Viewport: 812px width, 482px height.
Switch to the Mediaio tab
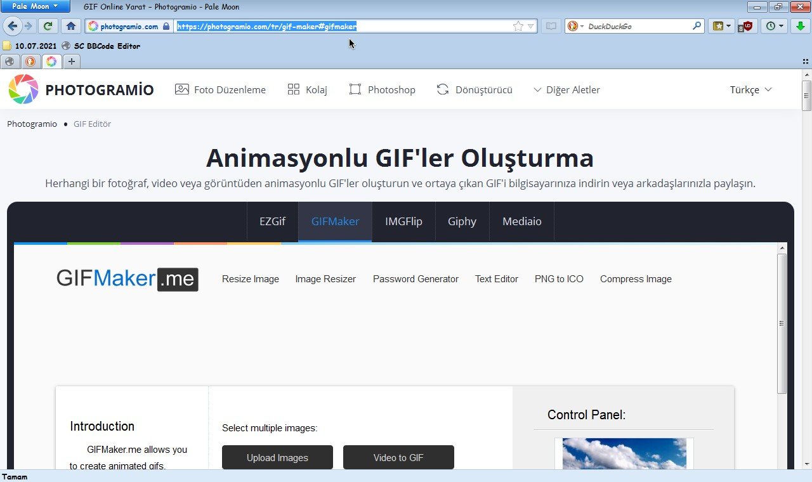click(x=522, y=221)
